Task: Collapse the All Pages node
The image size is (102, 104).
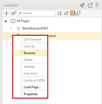Action: (6, 21)
